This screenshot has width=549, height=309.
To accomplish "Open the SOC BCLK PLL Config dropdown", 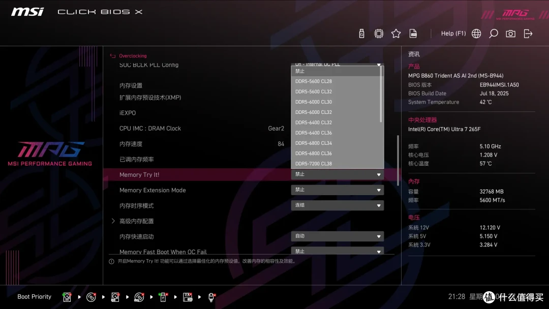I will (x=338, y=65).
